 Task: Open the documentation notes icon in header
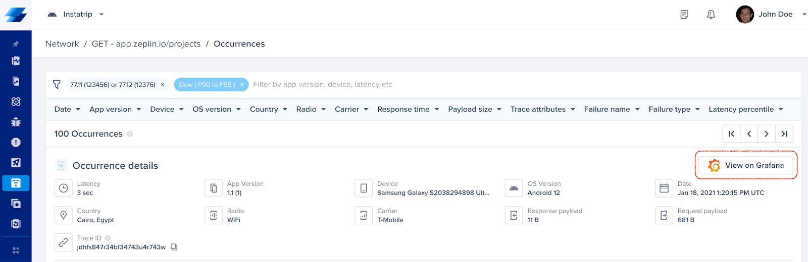coord(684,14)
